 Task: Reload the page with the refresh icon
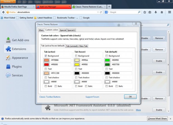(x=101, y=12)
